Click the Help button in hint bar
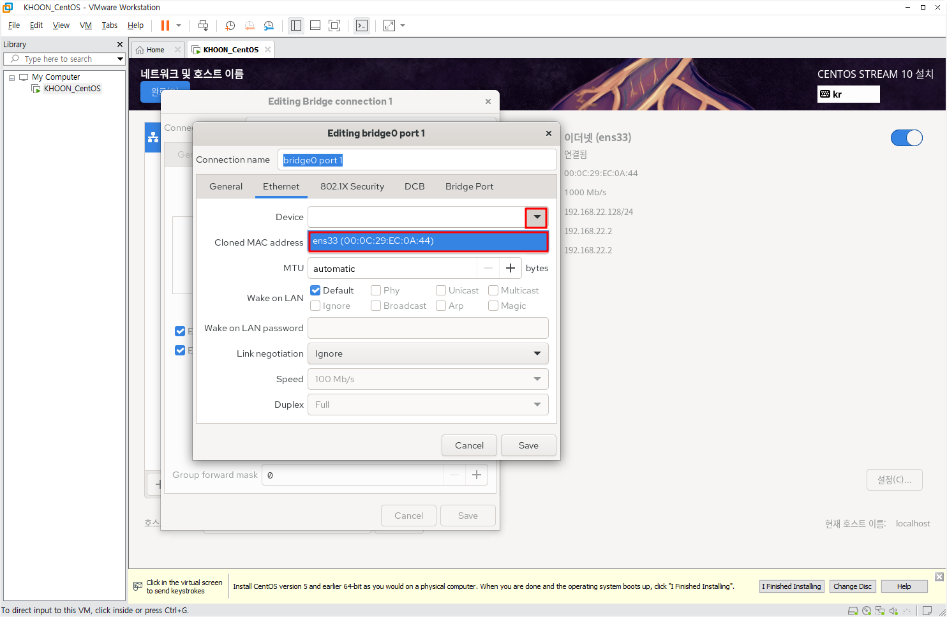 [904, 586]
